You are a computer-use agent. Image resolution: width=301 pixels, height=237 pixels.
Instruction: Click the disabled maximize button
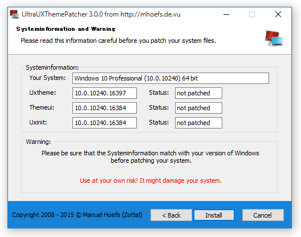coord(252,14)
